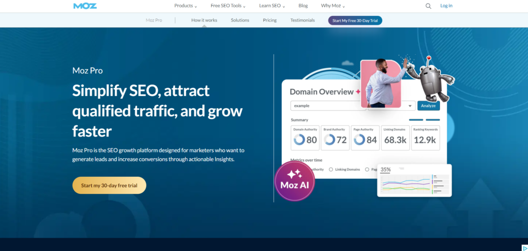
Task: Click the Metrics over time label
Action: pyautogui.click(x=306, y=160)
